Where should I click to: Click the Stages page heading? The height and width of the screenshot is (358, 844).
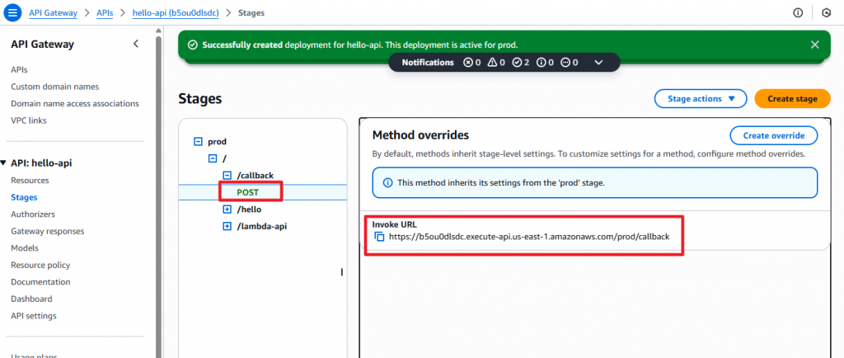tap(199, 98)
